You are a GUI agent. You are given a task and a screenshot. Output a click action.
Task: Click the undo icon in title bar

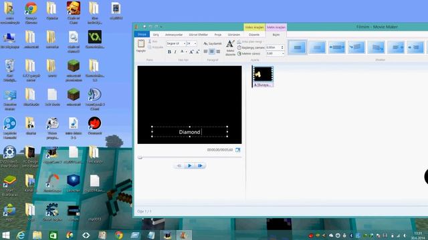(150, 27)
